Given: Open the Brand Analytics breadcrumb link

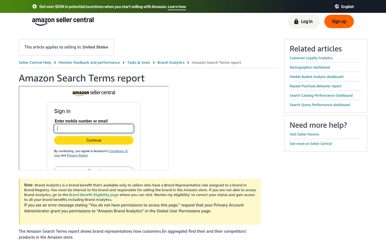Looking at the screenshot, I should [171, 62].
